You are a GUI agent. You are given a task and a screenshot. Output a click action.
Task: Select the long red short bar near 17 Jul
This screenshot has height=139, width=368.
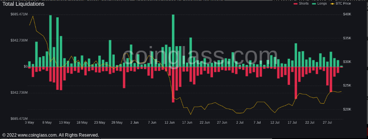296,83
